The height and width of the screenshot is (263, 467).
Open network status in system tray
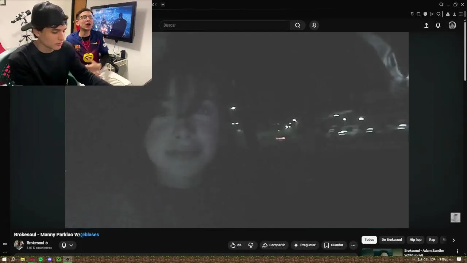(x=420, y=259)
